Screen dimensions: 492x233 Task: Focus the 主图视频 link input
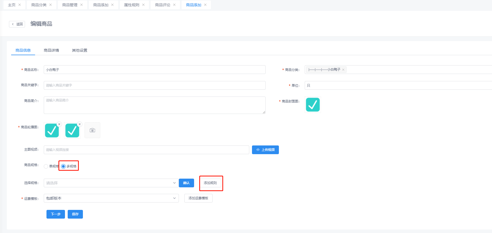point(147,150)
